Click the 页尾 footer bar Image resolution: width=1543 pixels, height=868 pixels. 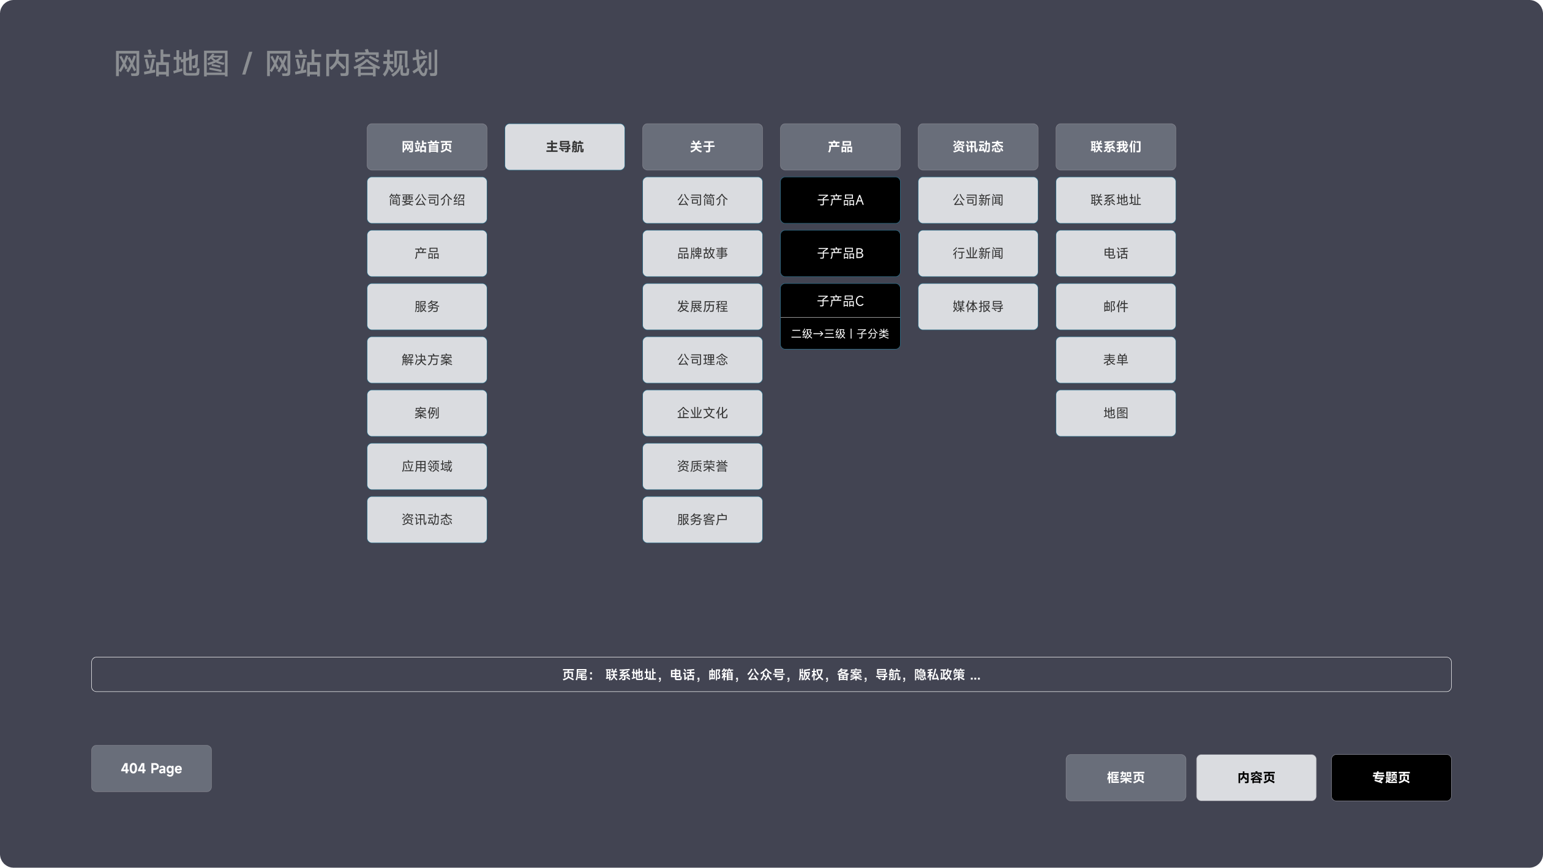coord(771,675)
